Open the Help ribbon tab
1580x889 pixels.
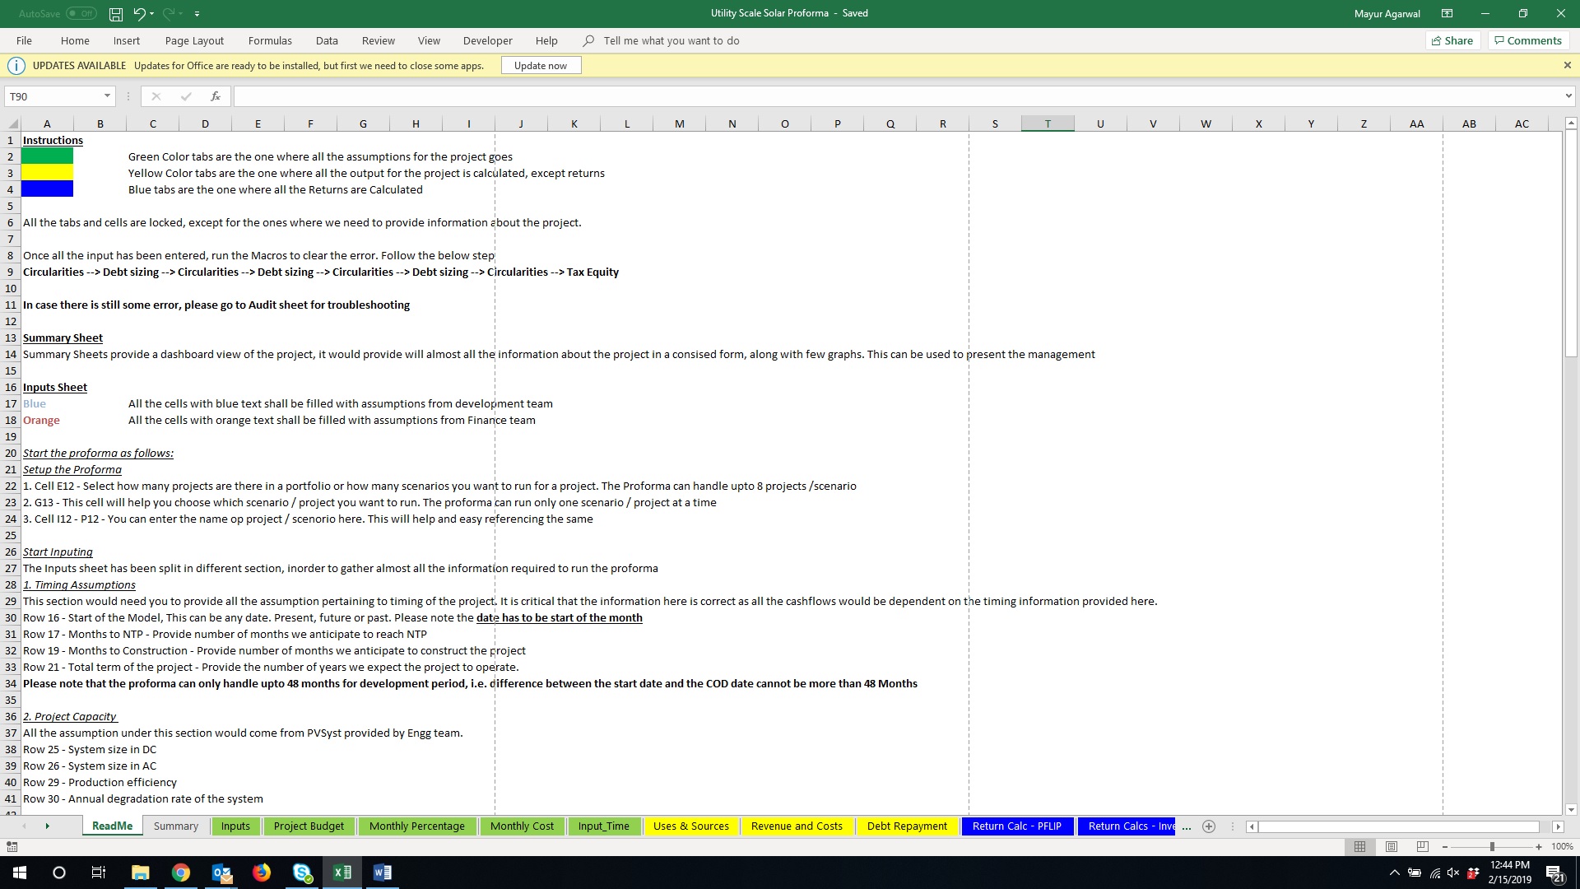click(546, 40)
